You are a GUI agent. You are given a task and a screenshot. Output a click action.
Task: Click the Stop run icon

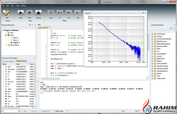(x=29, y=13)
